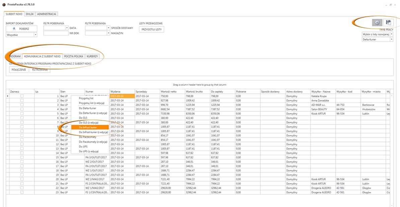Select the document number 'WZ 1/OUT/2017'
This screenshot has width=400, height=207.
pyautogui.click(x=97, y=170)
